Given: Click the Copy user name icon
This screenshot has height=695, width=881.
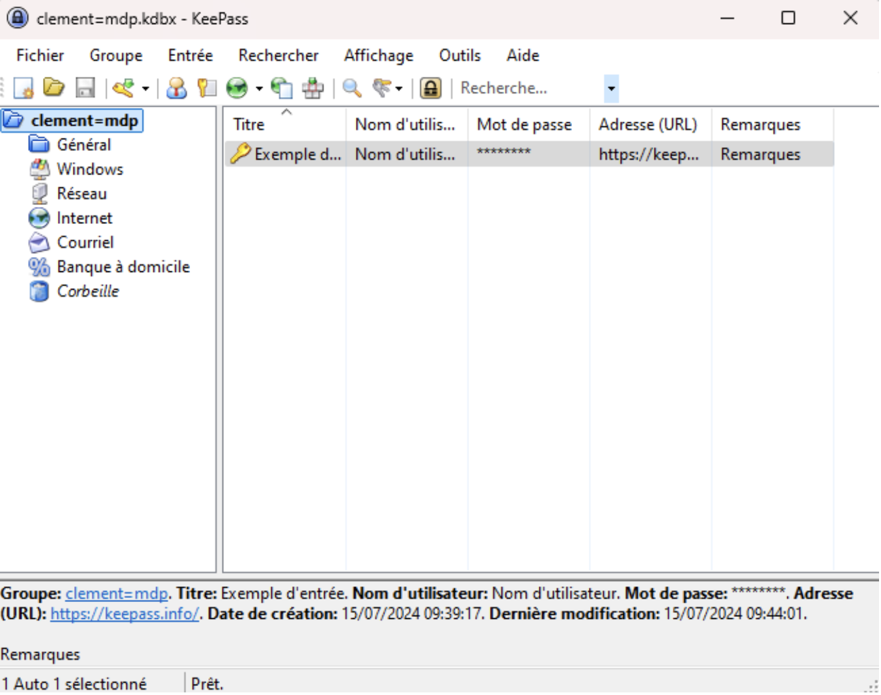Looking at the screenshot, I should pyautogui.click(x=176, y=88).
